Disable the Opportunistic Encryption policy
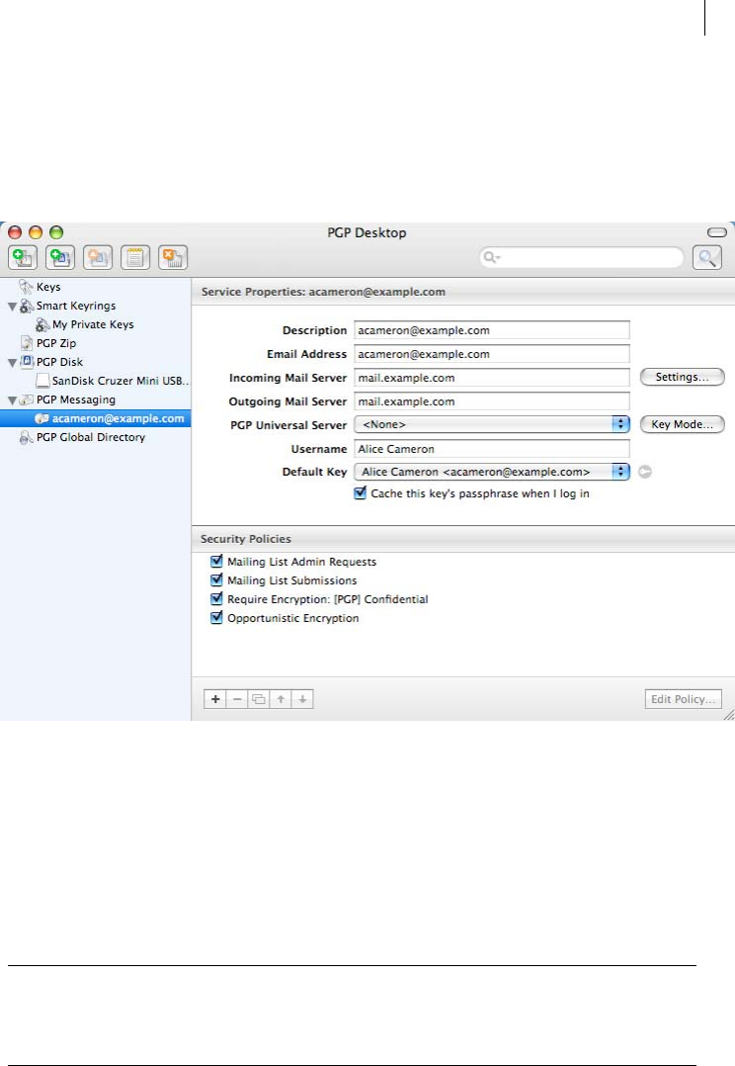 click(216, 618)
